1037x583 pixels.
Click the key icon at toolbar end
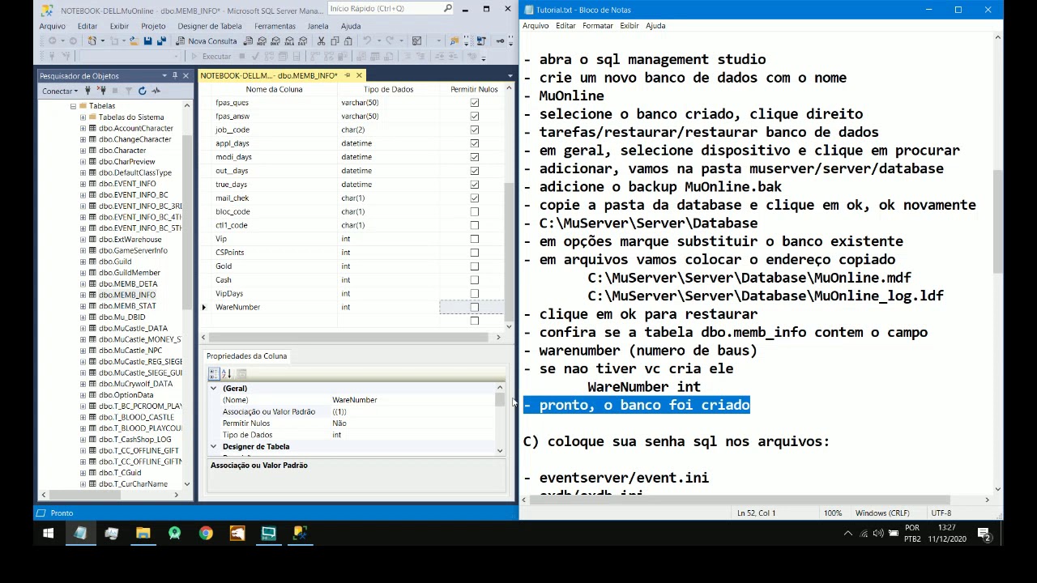500,40
